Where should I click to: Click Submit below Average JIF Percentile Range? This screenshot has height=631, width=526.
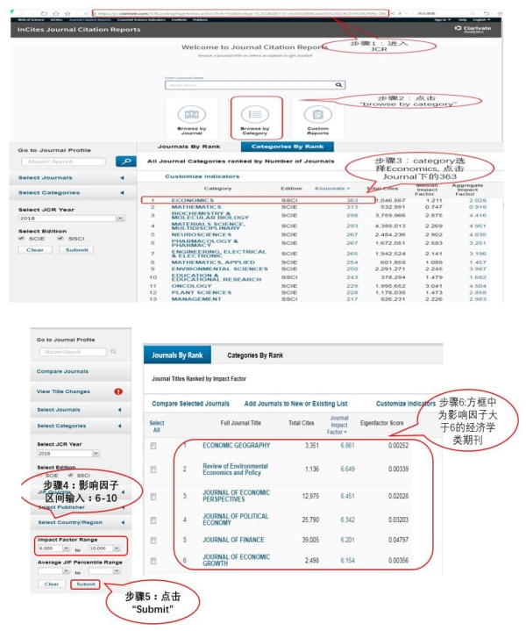pyautogui.click(x=86, y=584)
